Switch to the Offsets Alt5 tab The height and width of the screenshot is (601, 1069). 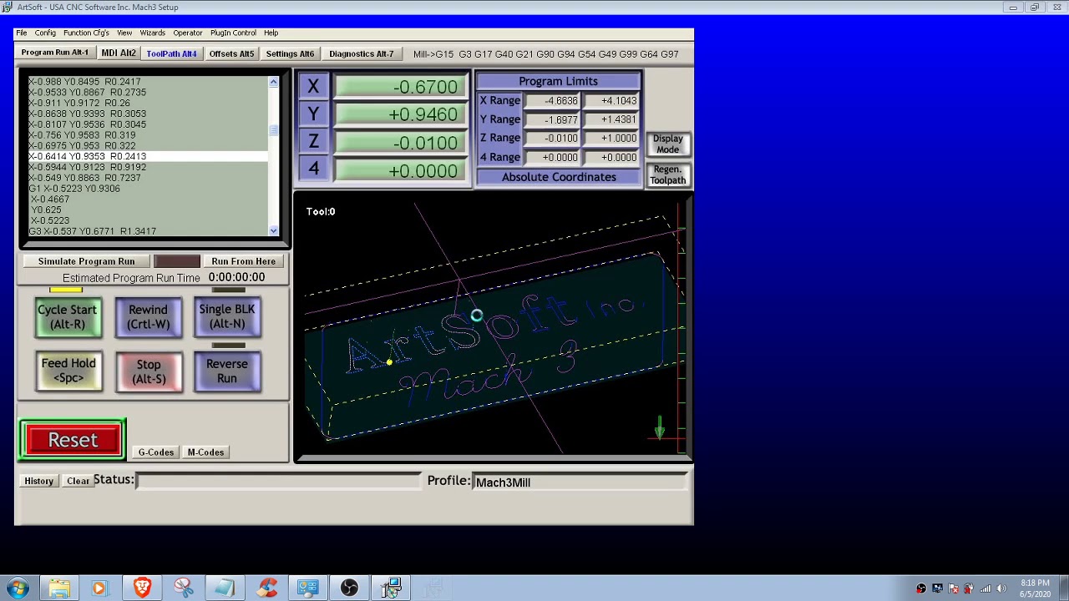[x=231, y=53]
